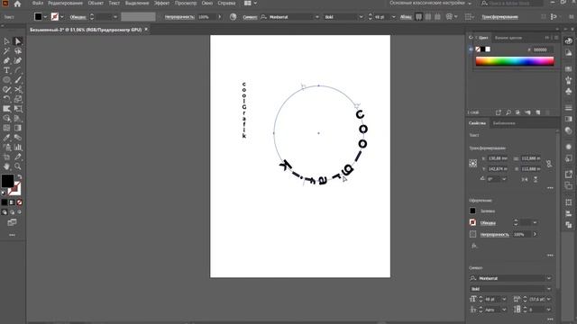Open fill color dropdown in control bar

(46, 17)
